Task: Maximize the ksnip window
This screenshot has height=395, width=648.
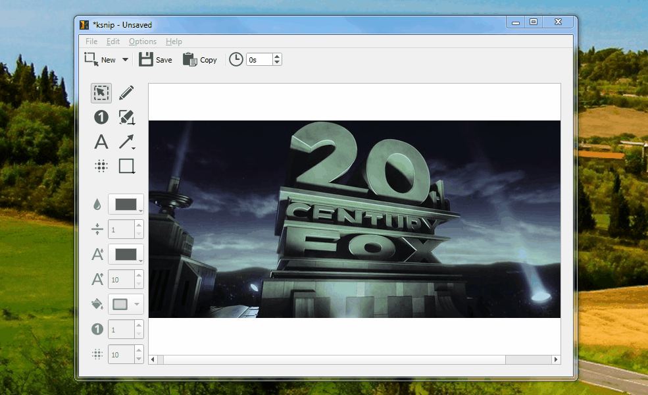Action: tap(534, 22)
